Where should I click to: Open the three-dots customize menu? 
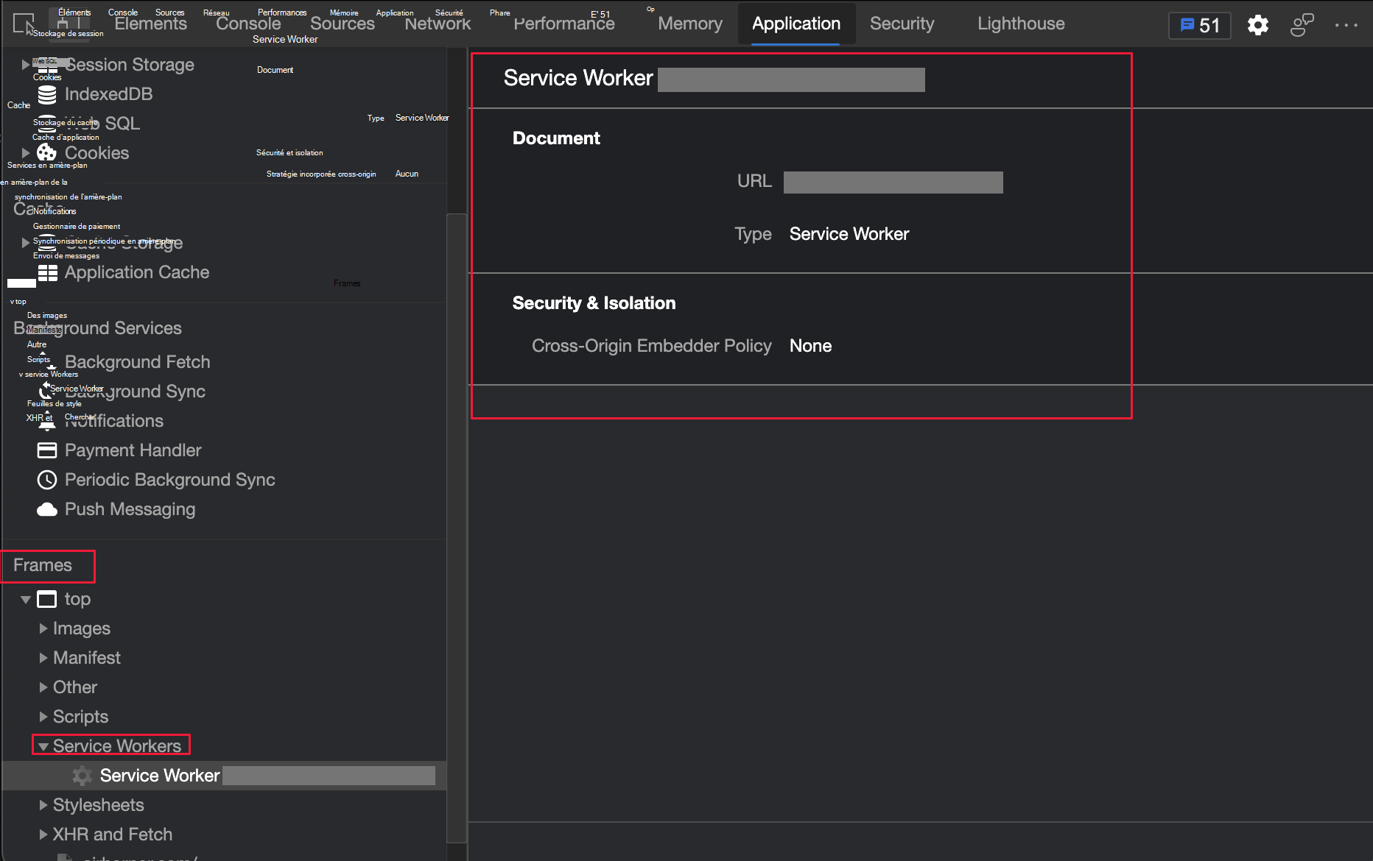point(1346,25)
